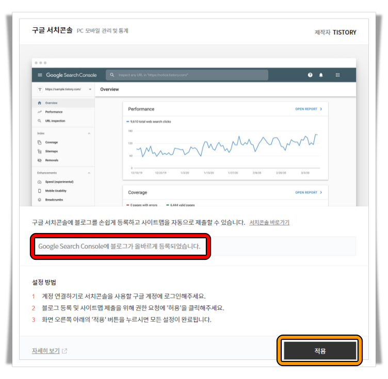Click the trend line icon next to Performance

pyautogui.click(x=39, y=112)
